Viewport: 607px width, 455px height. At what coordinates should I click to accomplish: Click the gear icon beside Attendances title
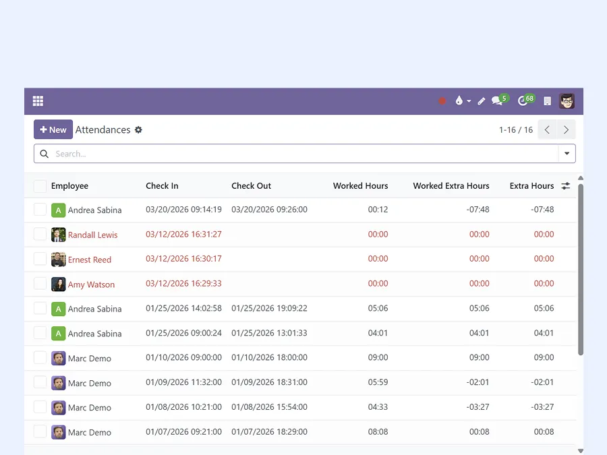tap(138, 129)
